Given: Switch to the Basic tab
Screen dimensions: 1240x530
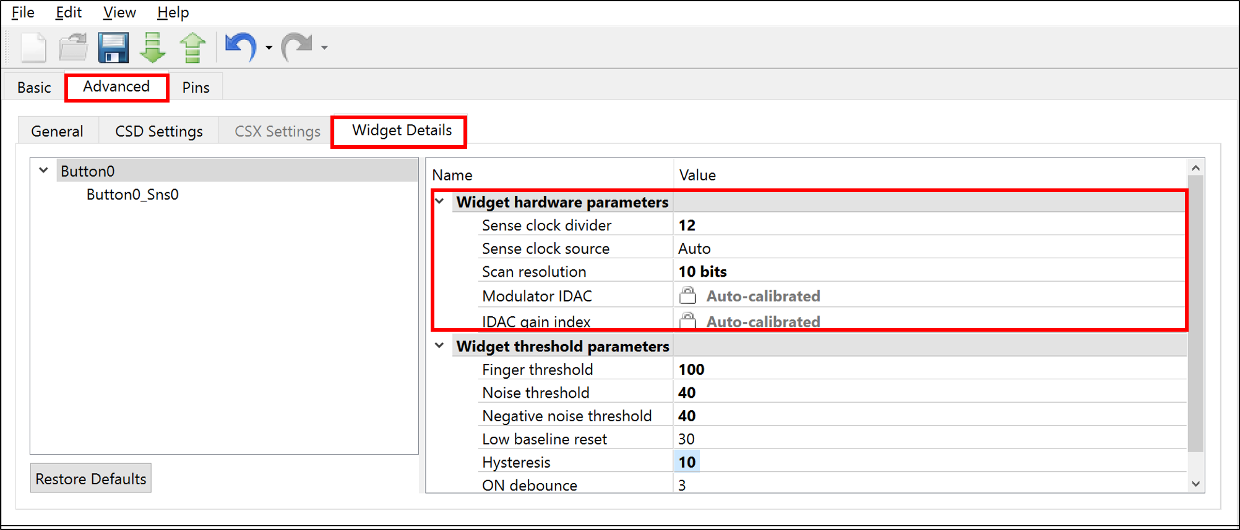Looking at the screenshot, I should pyautogui.click(x=34, y=87).
